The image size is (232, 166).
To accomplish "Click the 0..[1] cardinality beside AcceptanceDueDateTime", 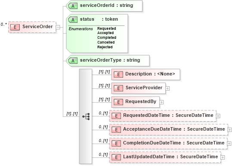I will 103,127.
